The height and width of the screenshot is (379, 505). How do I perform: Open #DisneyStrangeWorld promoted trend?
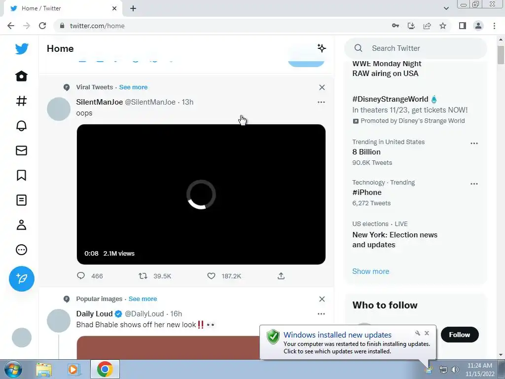coord(391,99)
